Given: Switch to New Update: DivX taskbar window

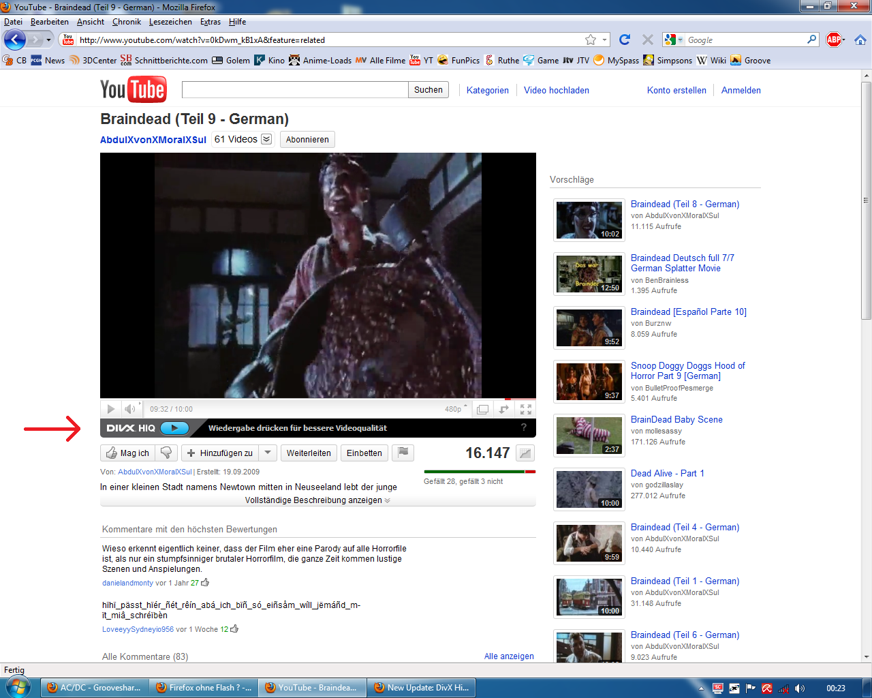Looking at the screenshot, I should [x=421, y=688].
